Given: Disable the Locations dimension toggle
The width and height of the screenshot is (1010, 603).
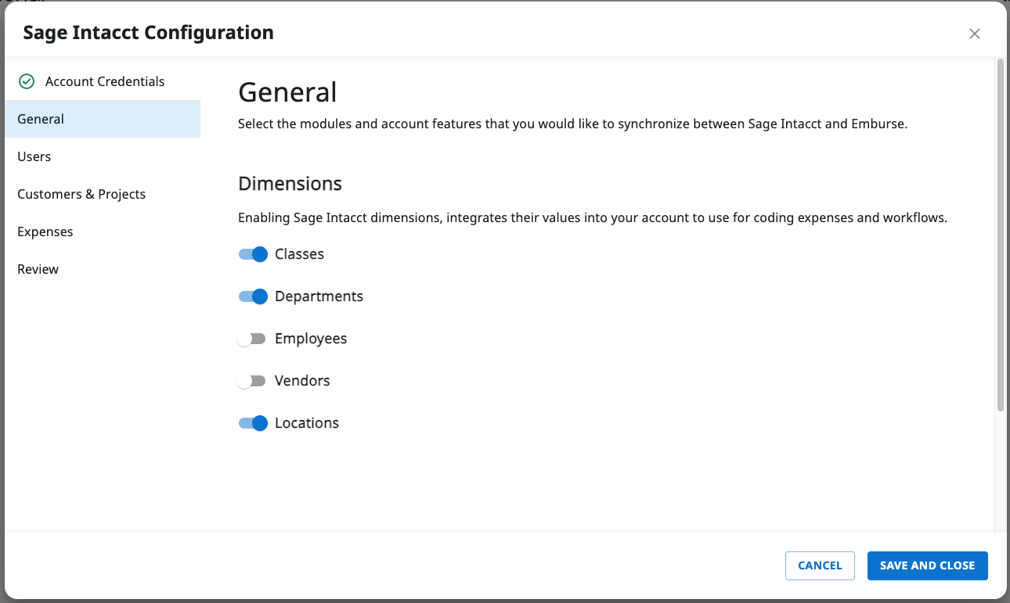Looking at the screenshot, I should pyautogui.click(x=253, y=423).
